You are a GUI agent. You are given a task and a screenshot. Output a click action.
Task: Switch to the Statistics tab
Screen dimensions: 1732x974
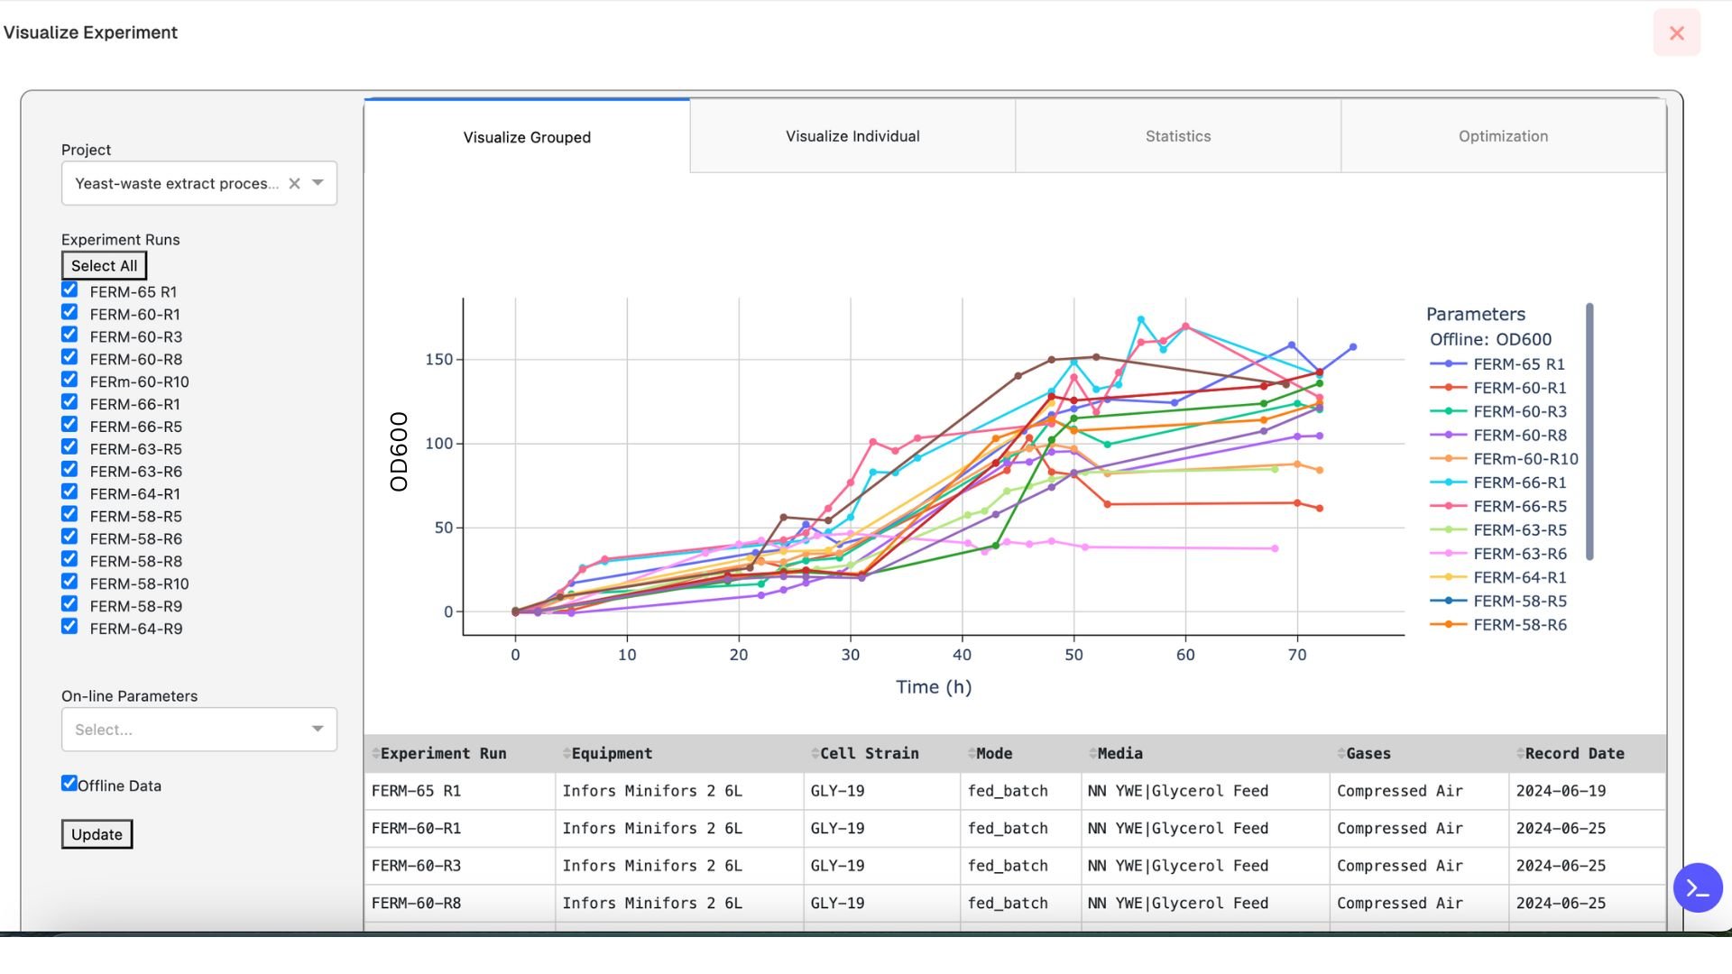point(1177,136)
